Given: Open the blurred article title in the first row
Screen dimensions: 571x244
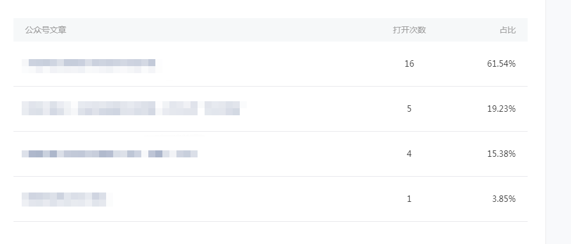Looking at the screenshot, I should (x=91, y=66).
